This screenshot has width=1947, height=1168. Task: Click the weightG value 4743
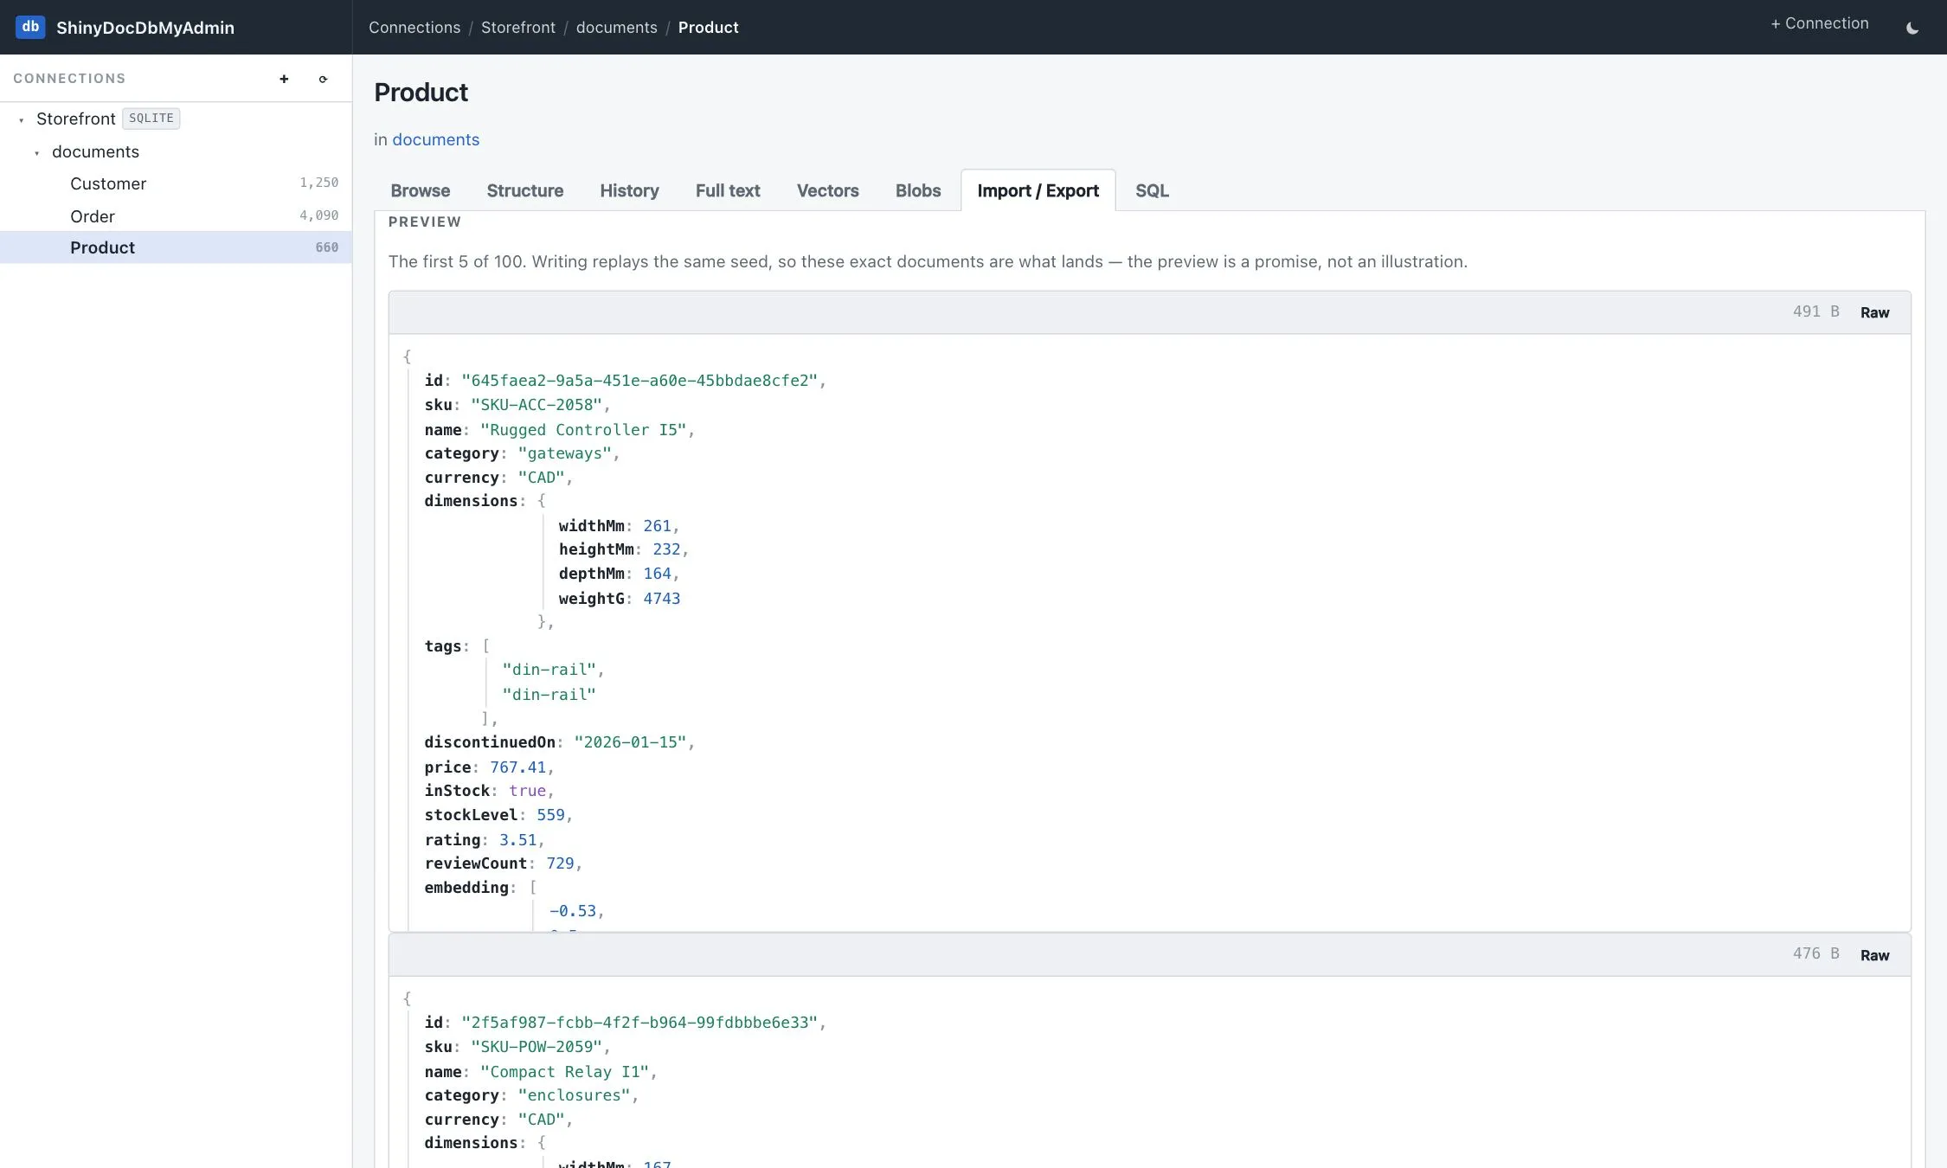click(x=662, y=599)
